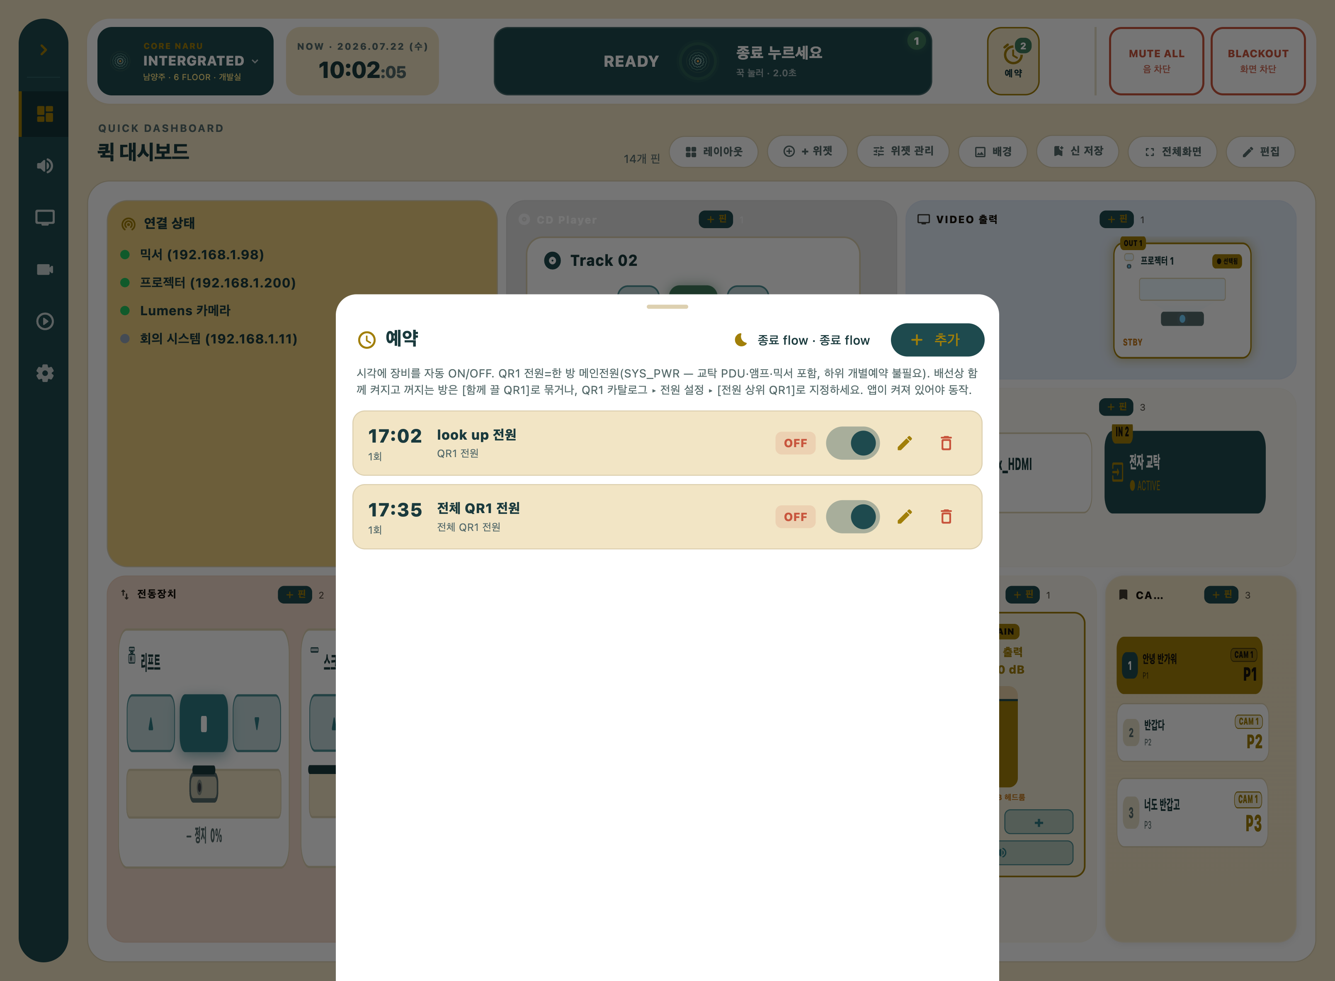Image resolution: width=1335 pixels, height=981 pixels.
Task: Select the 프로젝터 1 OUT 1 card
Action: point(1182,300)
